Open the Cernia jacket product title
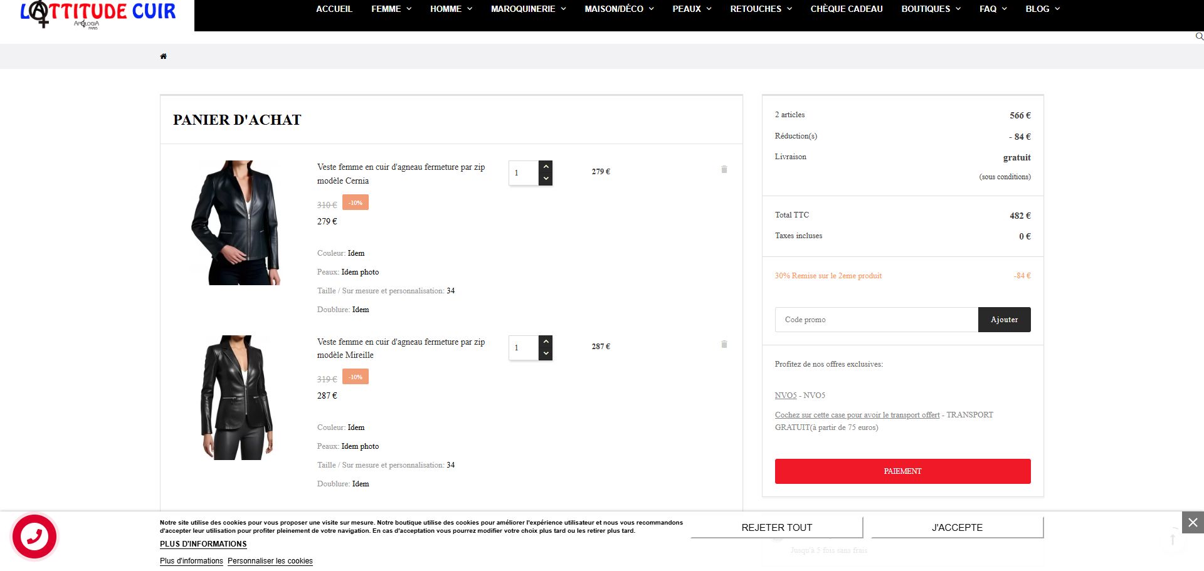 pos(401,174)
